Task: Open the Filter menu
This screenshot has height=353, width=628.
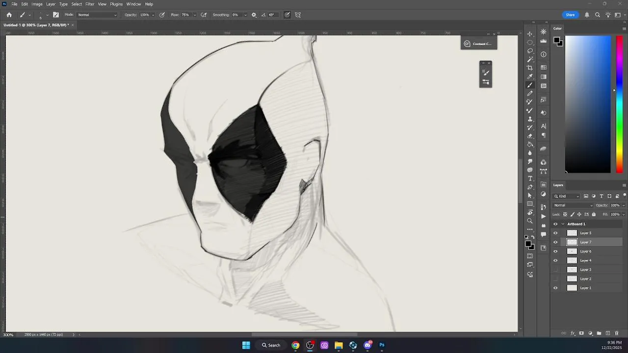Action: tap(90, 4)
